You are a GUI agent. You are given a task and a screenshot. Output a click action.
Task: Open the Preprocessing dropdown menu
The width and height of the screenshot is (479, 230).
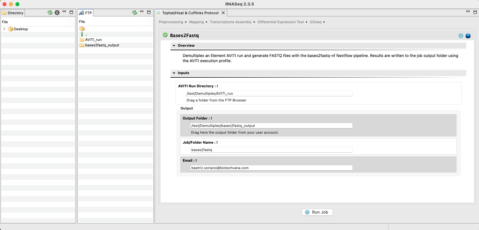pyautogui.click(x=173, y=22)
